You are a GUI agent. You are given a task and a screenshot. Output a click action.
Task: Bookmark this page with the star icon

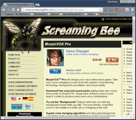(x=100, y=10)
